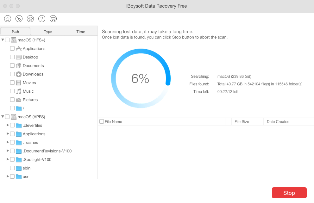Click the Downloads arrow icon

tap(19, 74)
